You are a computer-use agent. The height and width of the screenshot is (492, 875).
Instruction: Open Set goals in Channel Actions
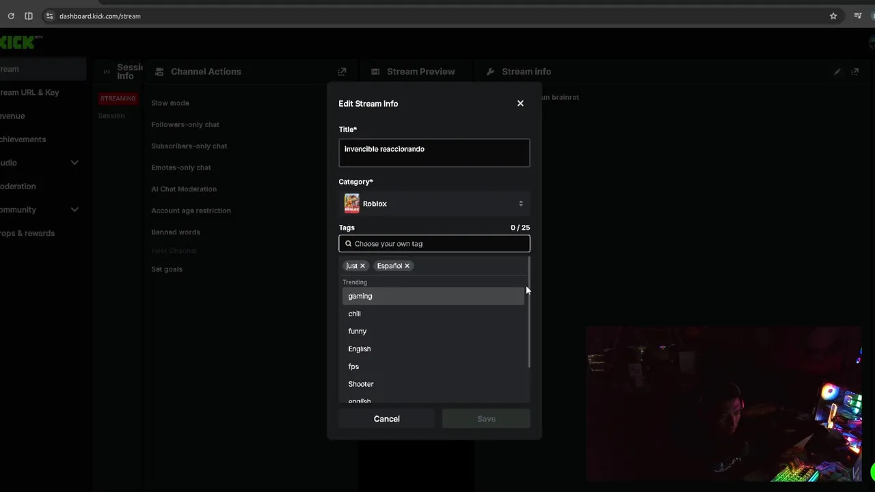click(167, 269)
